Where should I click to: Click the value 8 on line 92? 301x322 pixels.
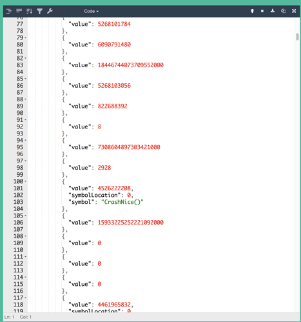pyautogui.click(x=99, y=126)
